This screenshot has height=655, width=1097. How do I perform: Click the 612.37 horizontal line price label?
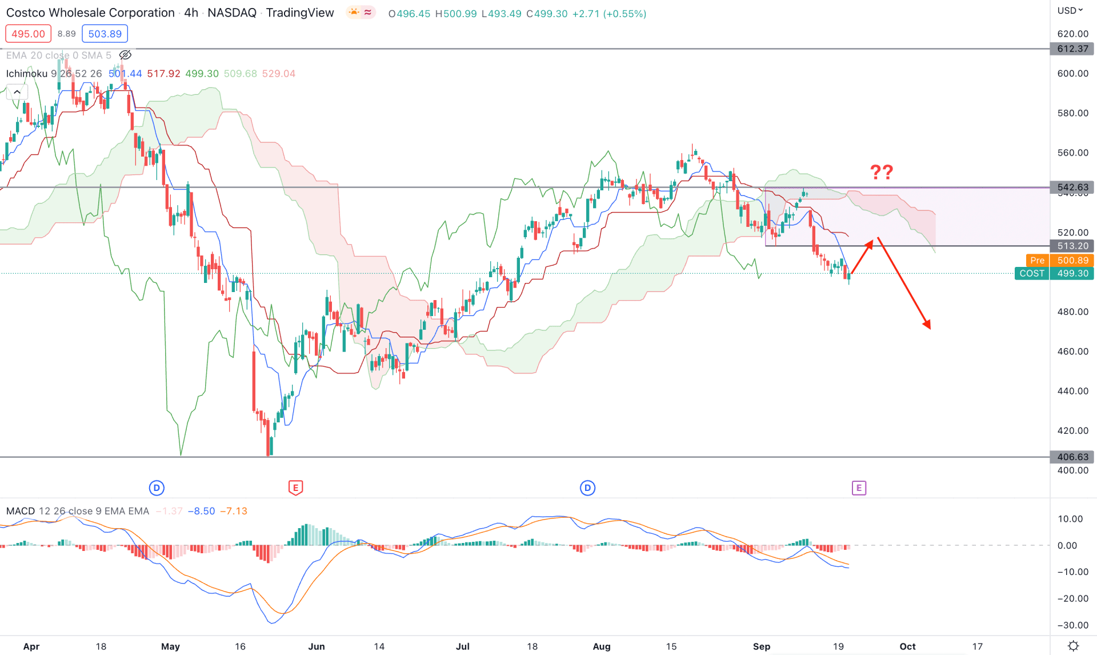click(1072, 49)
